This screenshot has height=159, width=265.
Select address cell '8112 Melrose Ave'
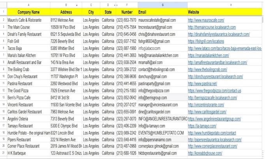click(66, 20)
